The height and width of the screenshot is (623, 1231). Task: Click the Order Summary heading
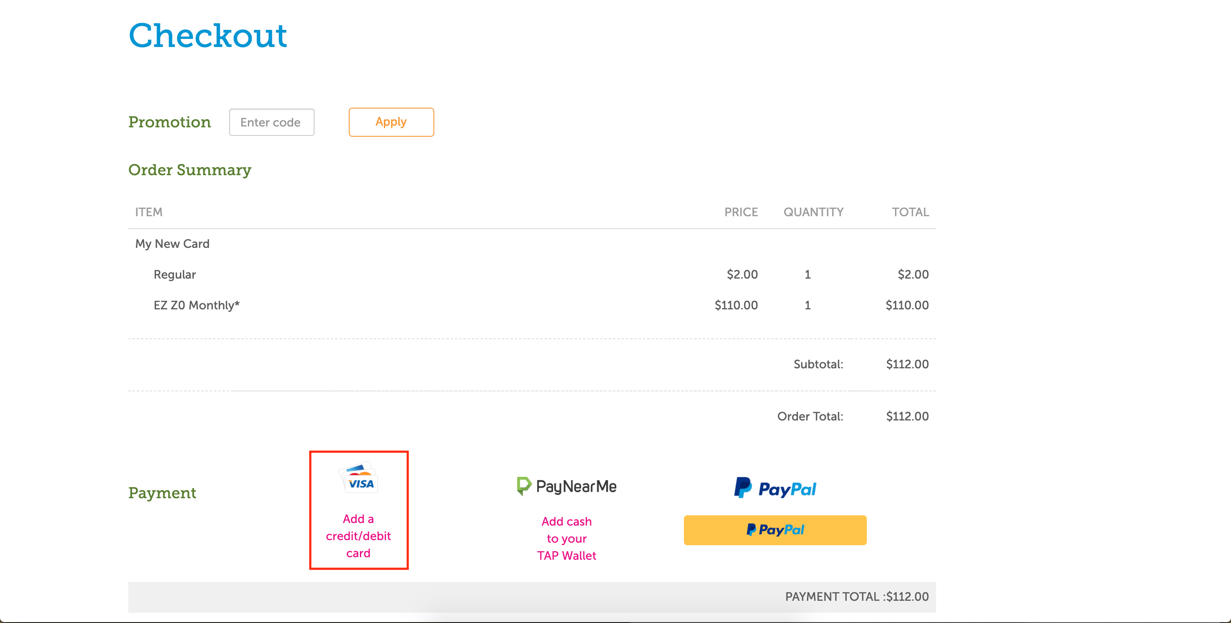pos(190,170)
